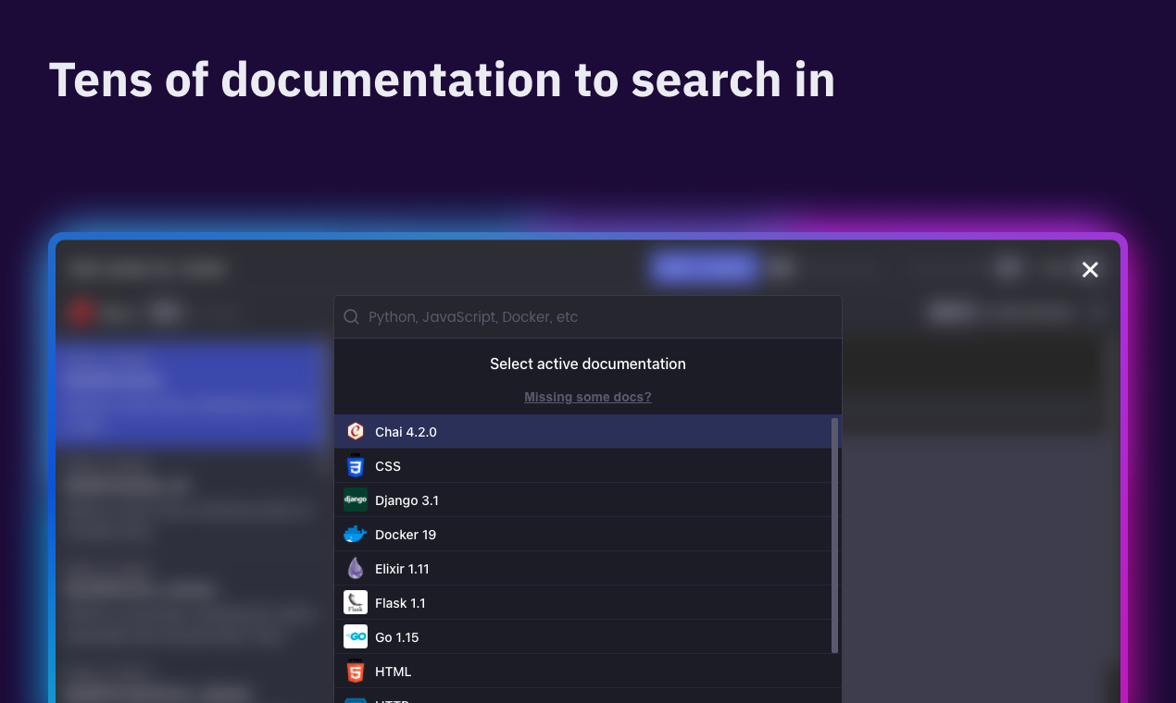1176x703 pixels.
Task: Select Go 1.15 documentation
Action: pos(583,636)
